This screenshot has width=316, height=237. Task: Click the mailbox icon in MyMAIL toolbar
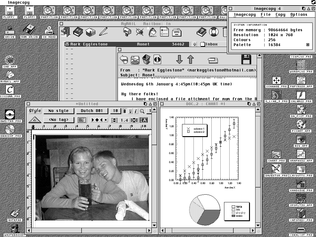(x=127, y=32)
